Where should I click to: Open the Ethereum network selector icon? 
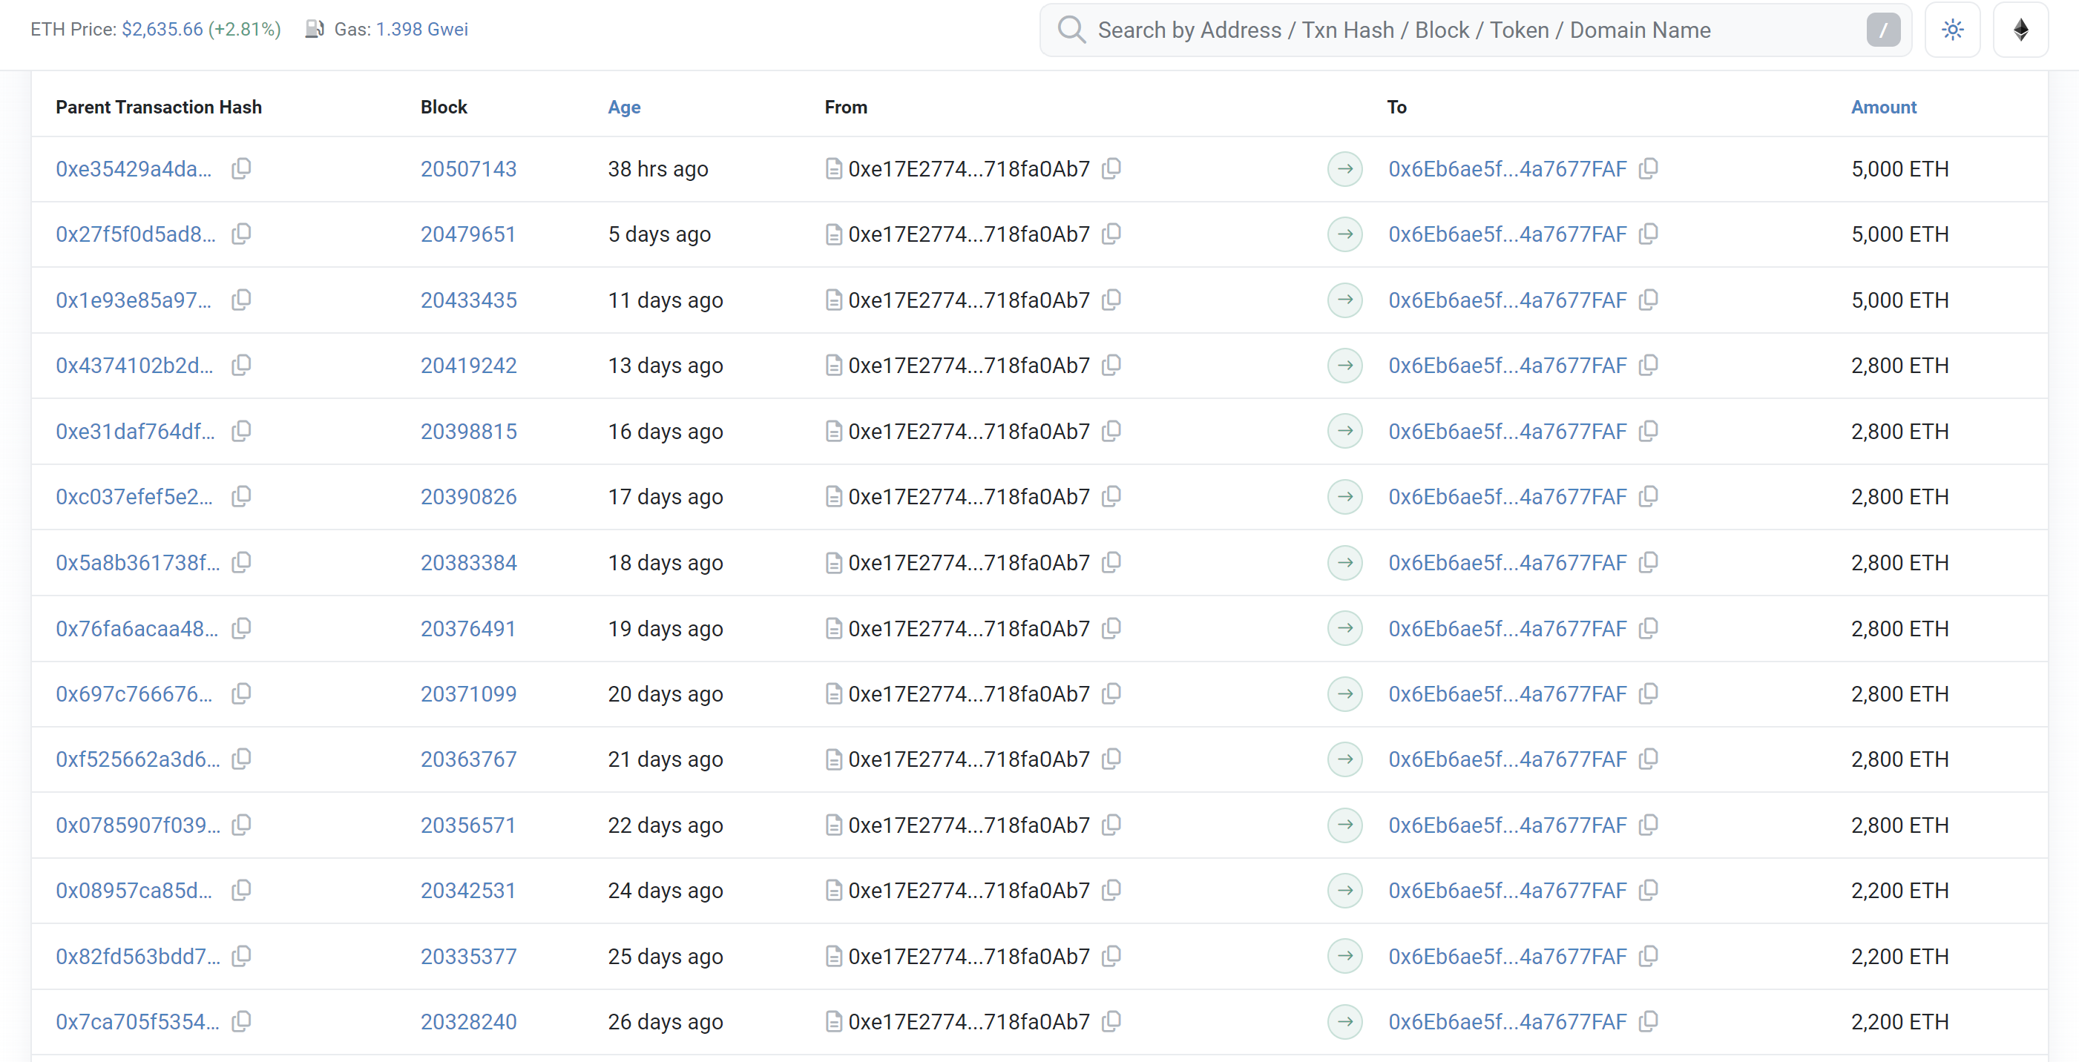click(2020, 30)
